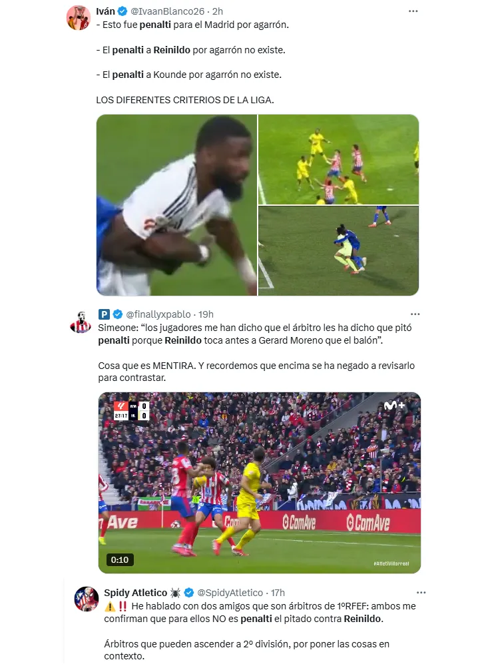Click the blue P badge icon

click(x=104, y=314)
